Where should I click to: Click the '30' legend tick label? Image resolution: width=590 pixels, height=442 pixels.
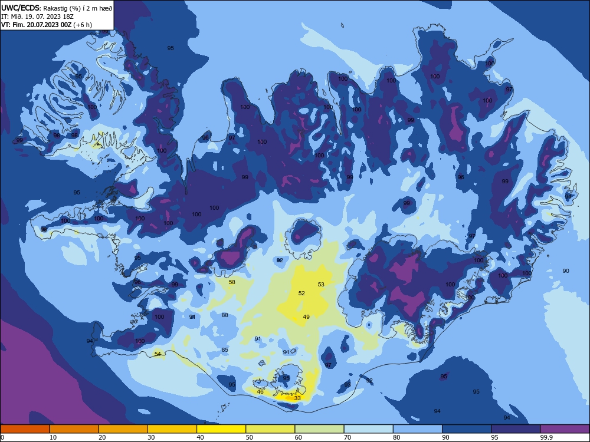click(x=151, y=437)
